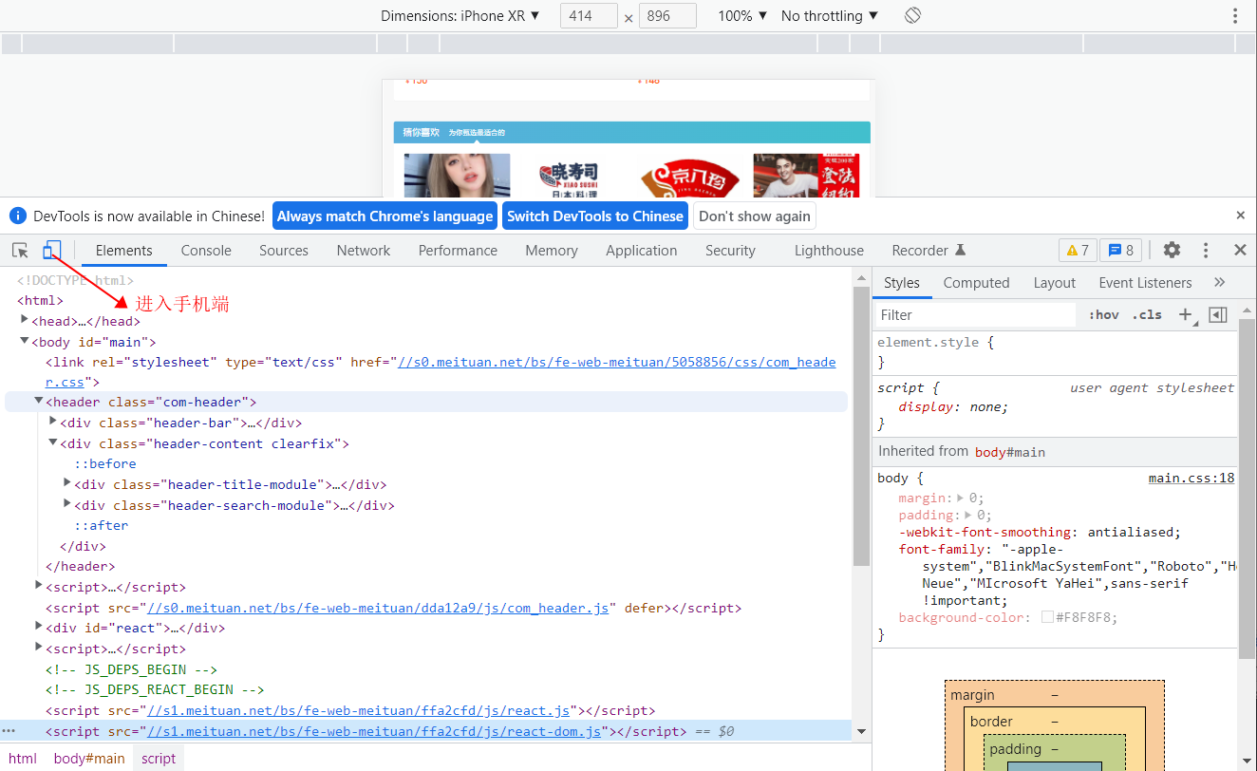Select the Styles pane tab
Image resolution: width=1257 pixels, height=771 pixels.
(x=902, y=283)
